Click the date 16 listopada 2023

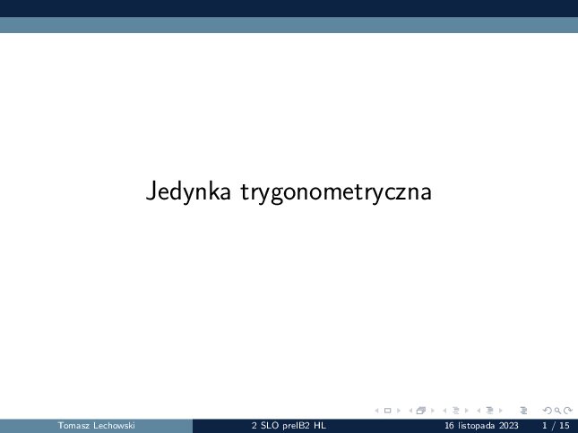[x=481, y=426]
